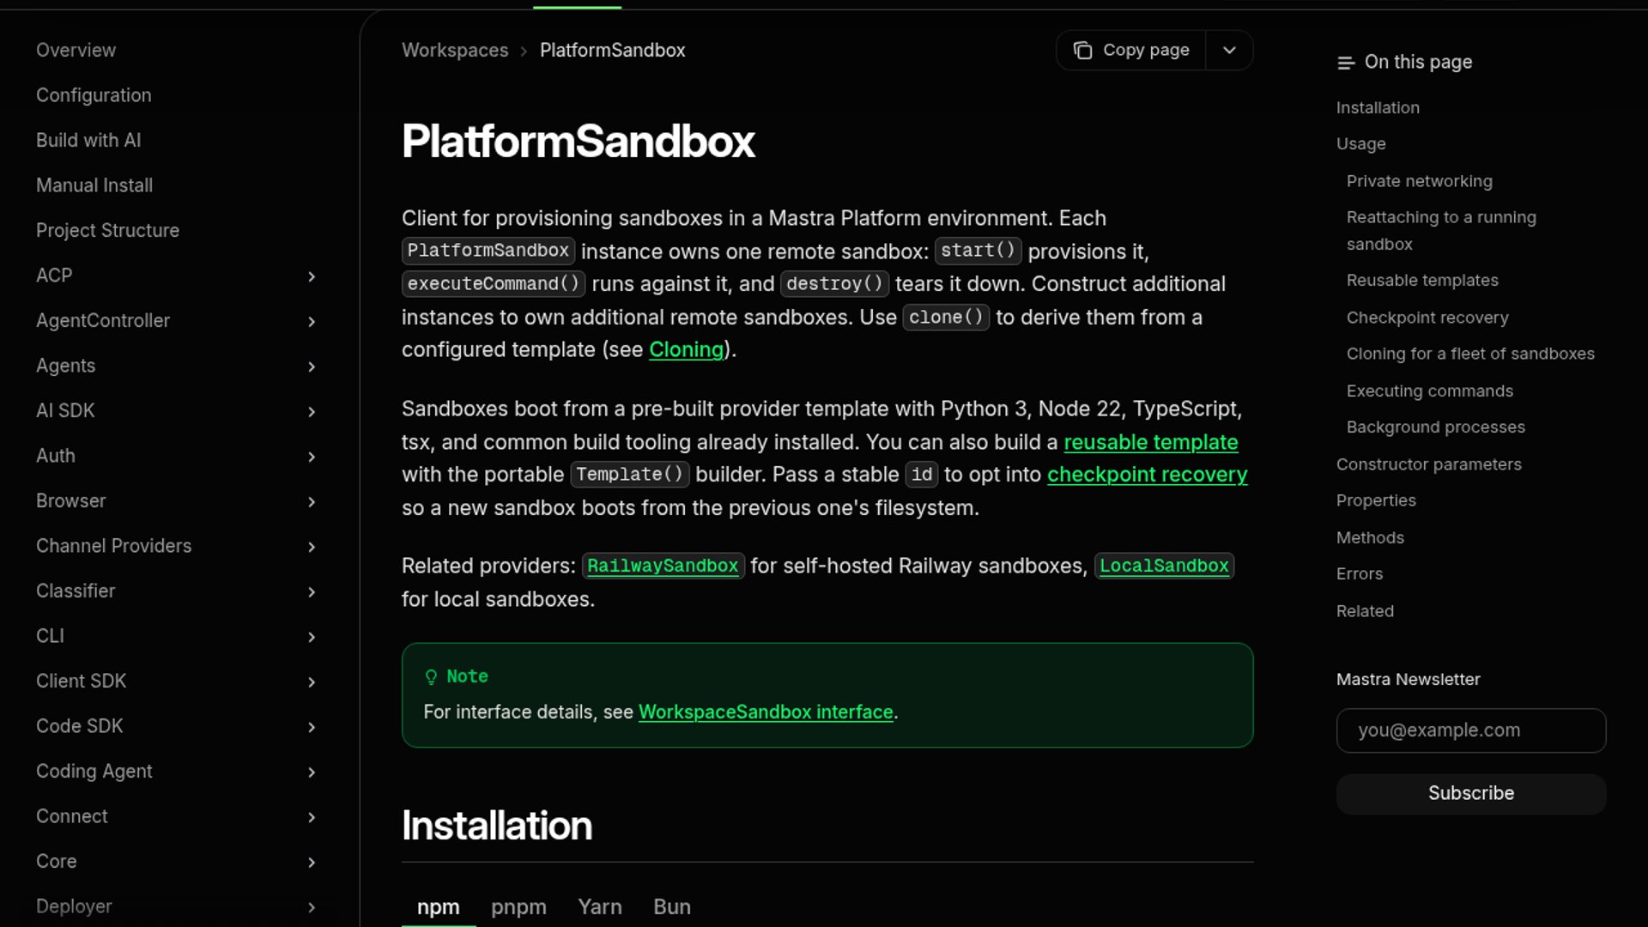
Task: Expand the Code SDK chevron
Action: (312, 727)
